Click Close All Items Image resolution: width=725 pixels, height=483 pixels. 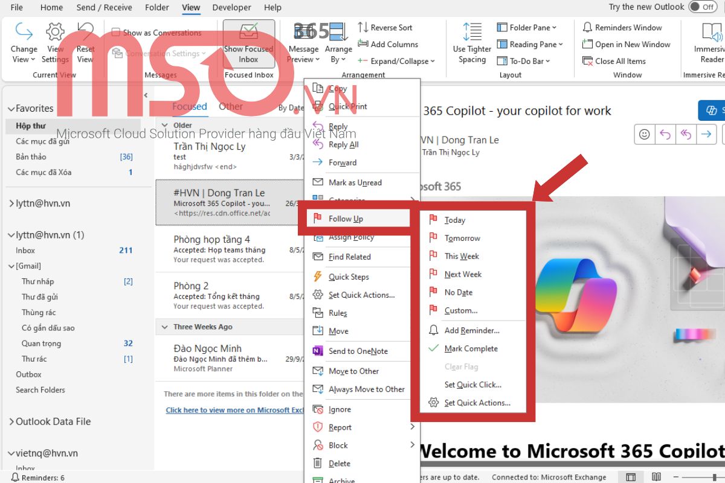(614, 61)
